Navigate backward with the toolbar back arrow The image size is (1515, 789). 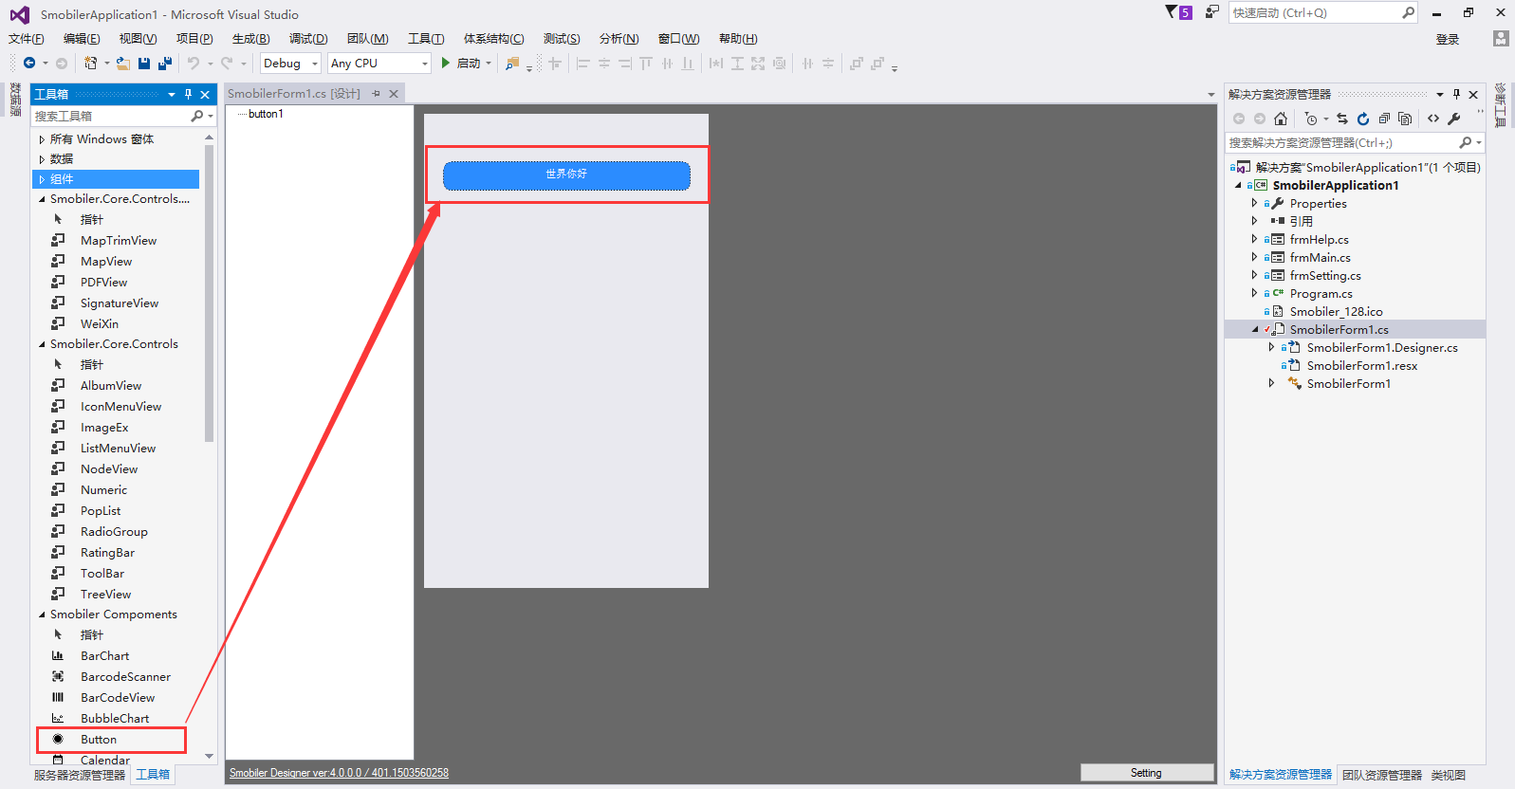click(x=29, y=63)
